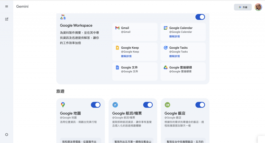The image size is (265, 143).
Task: Click the Gemini logo text
Action: point(22,6)
